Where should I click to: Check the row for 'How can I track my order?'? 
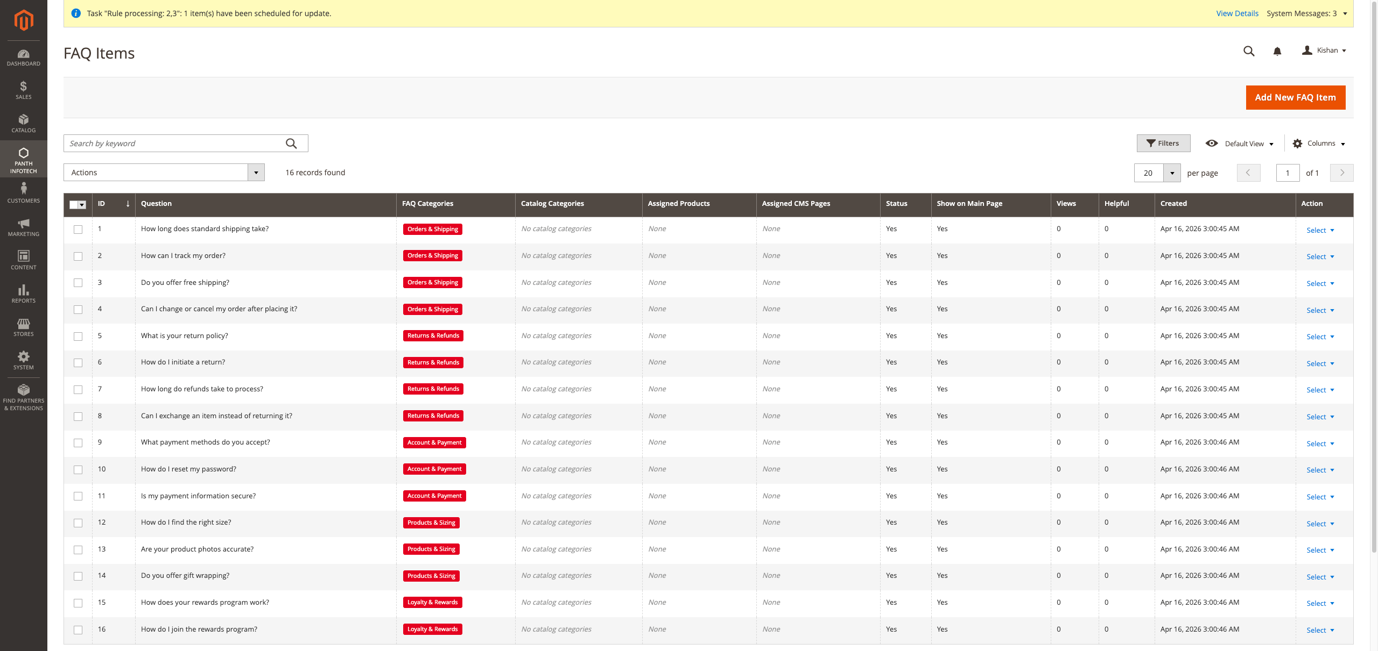78,256
